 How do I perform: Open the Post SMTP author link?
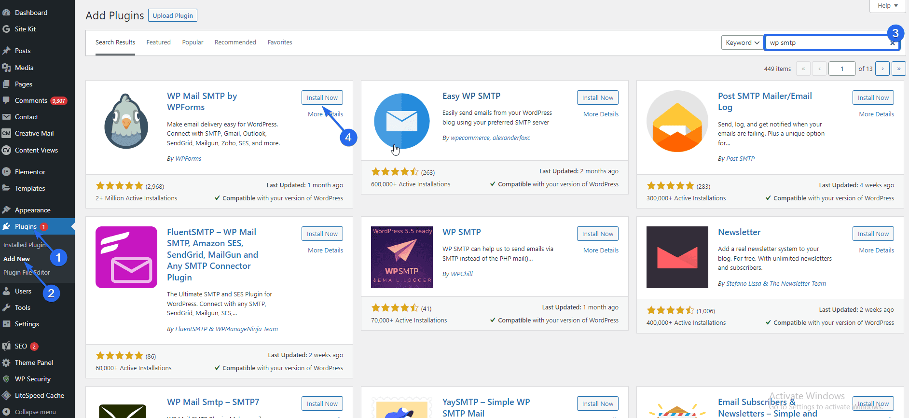tap(740, 159)
